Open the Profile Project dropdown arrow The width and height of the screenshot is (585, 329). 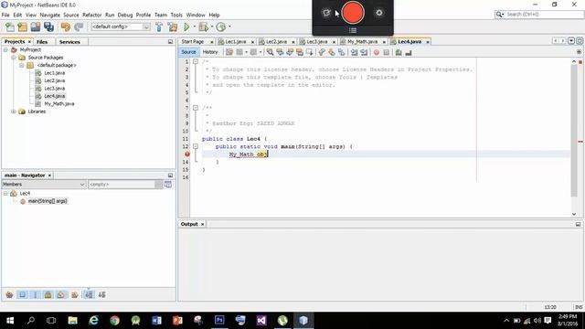point(229,27)
